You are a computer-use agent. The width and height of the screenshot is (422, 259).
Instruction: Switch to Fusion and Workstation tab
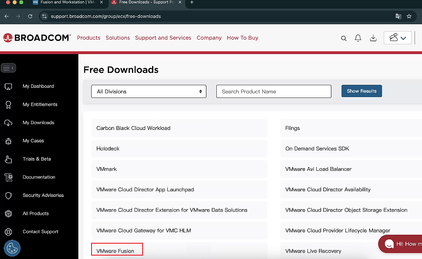tap(67, 3)
